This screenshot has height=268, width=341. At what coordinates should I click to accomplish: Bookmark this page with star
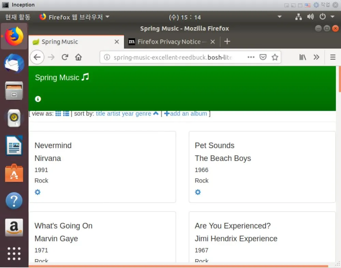[275, 57]
